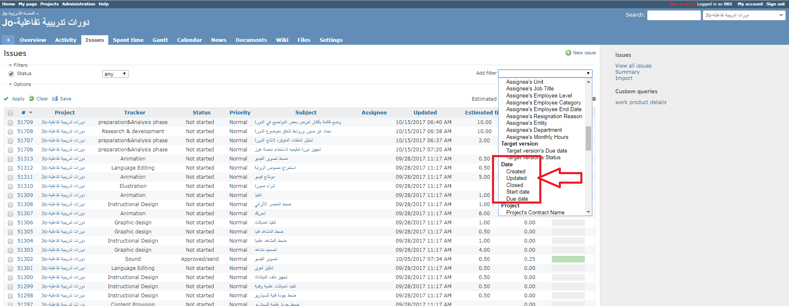789x306 pixels.
Task: Click the Apply checkmark icon
Action: pos(6,99)
